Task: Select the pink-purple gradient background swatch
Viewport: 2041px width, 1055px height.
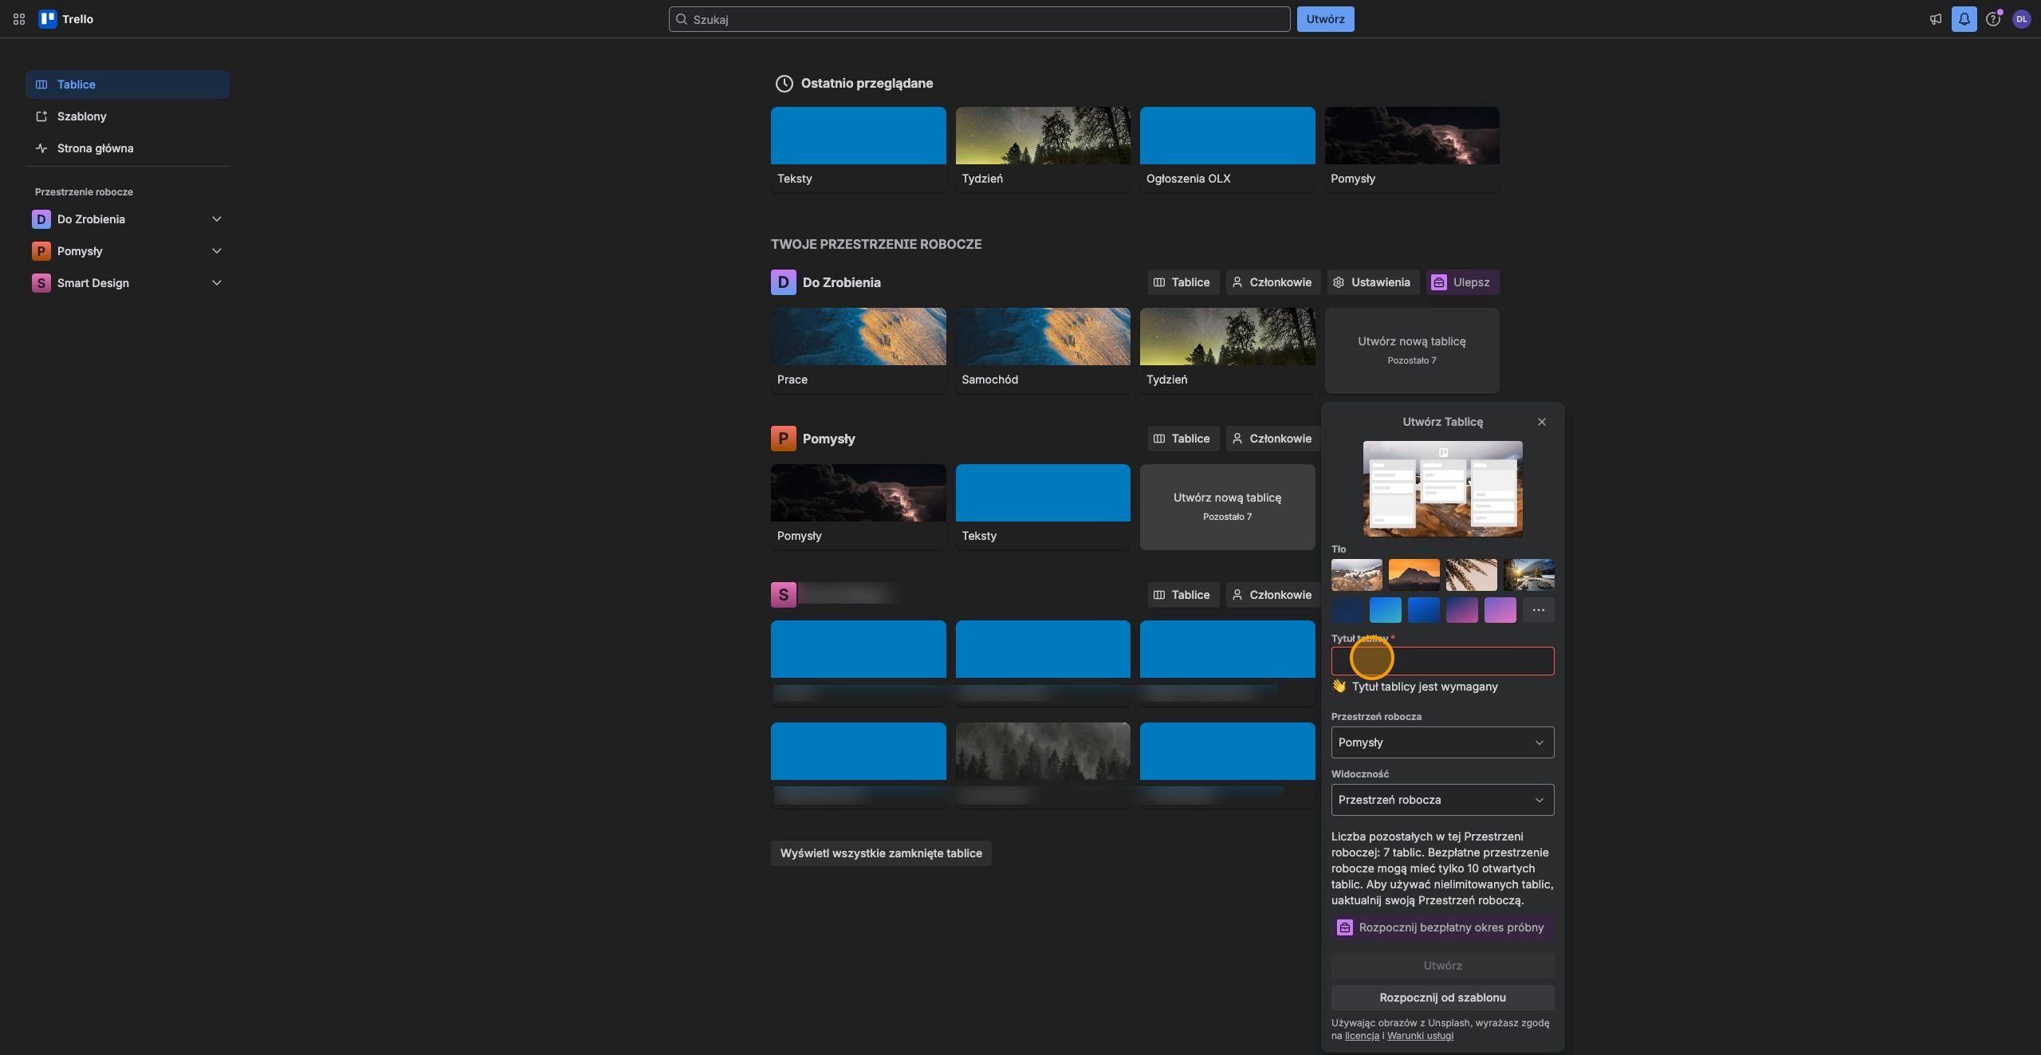Action: [1500, 610]
